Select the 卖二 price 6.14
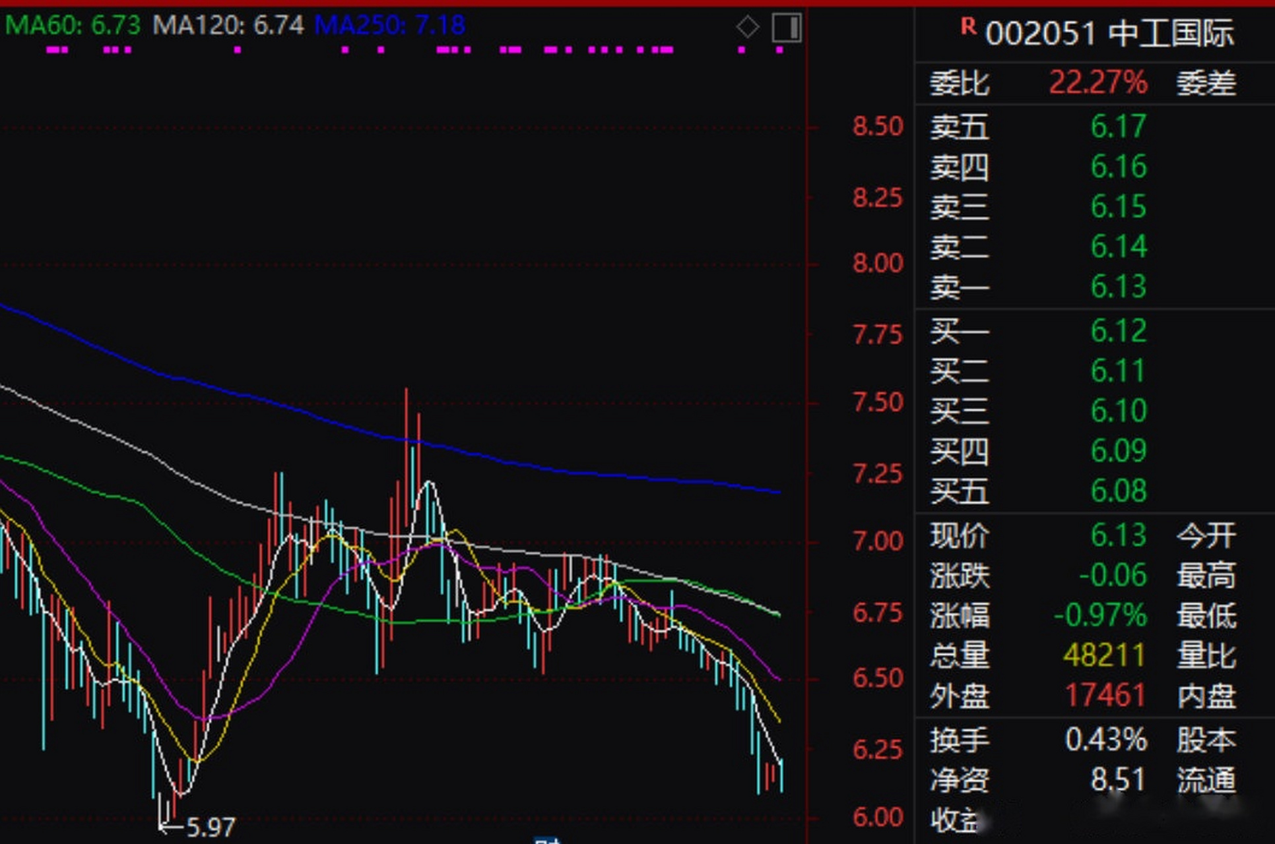 (1119, 247)
